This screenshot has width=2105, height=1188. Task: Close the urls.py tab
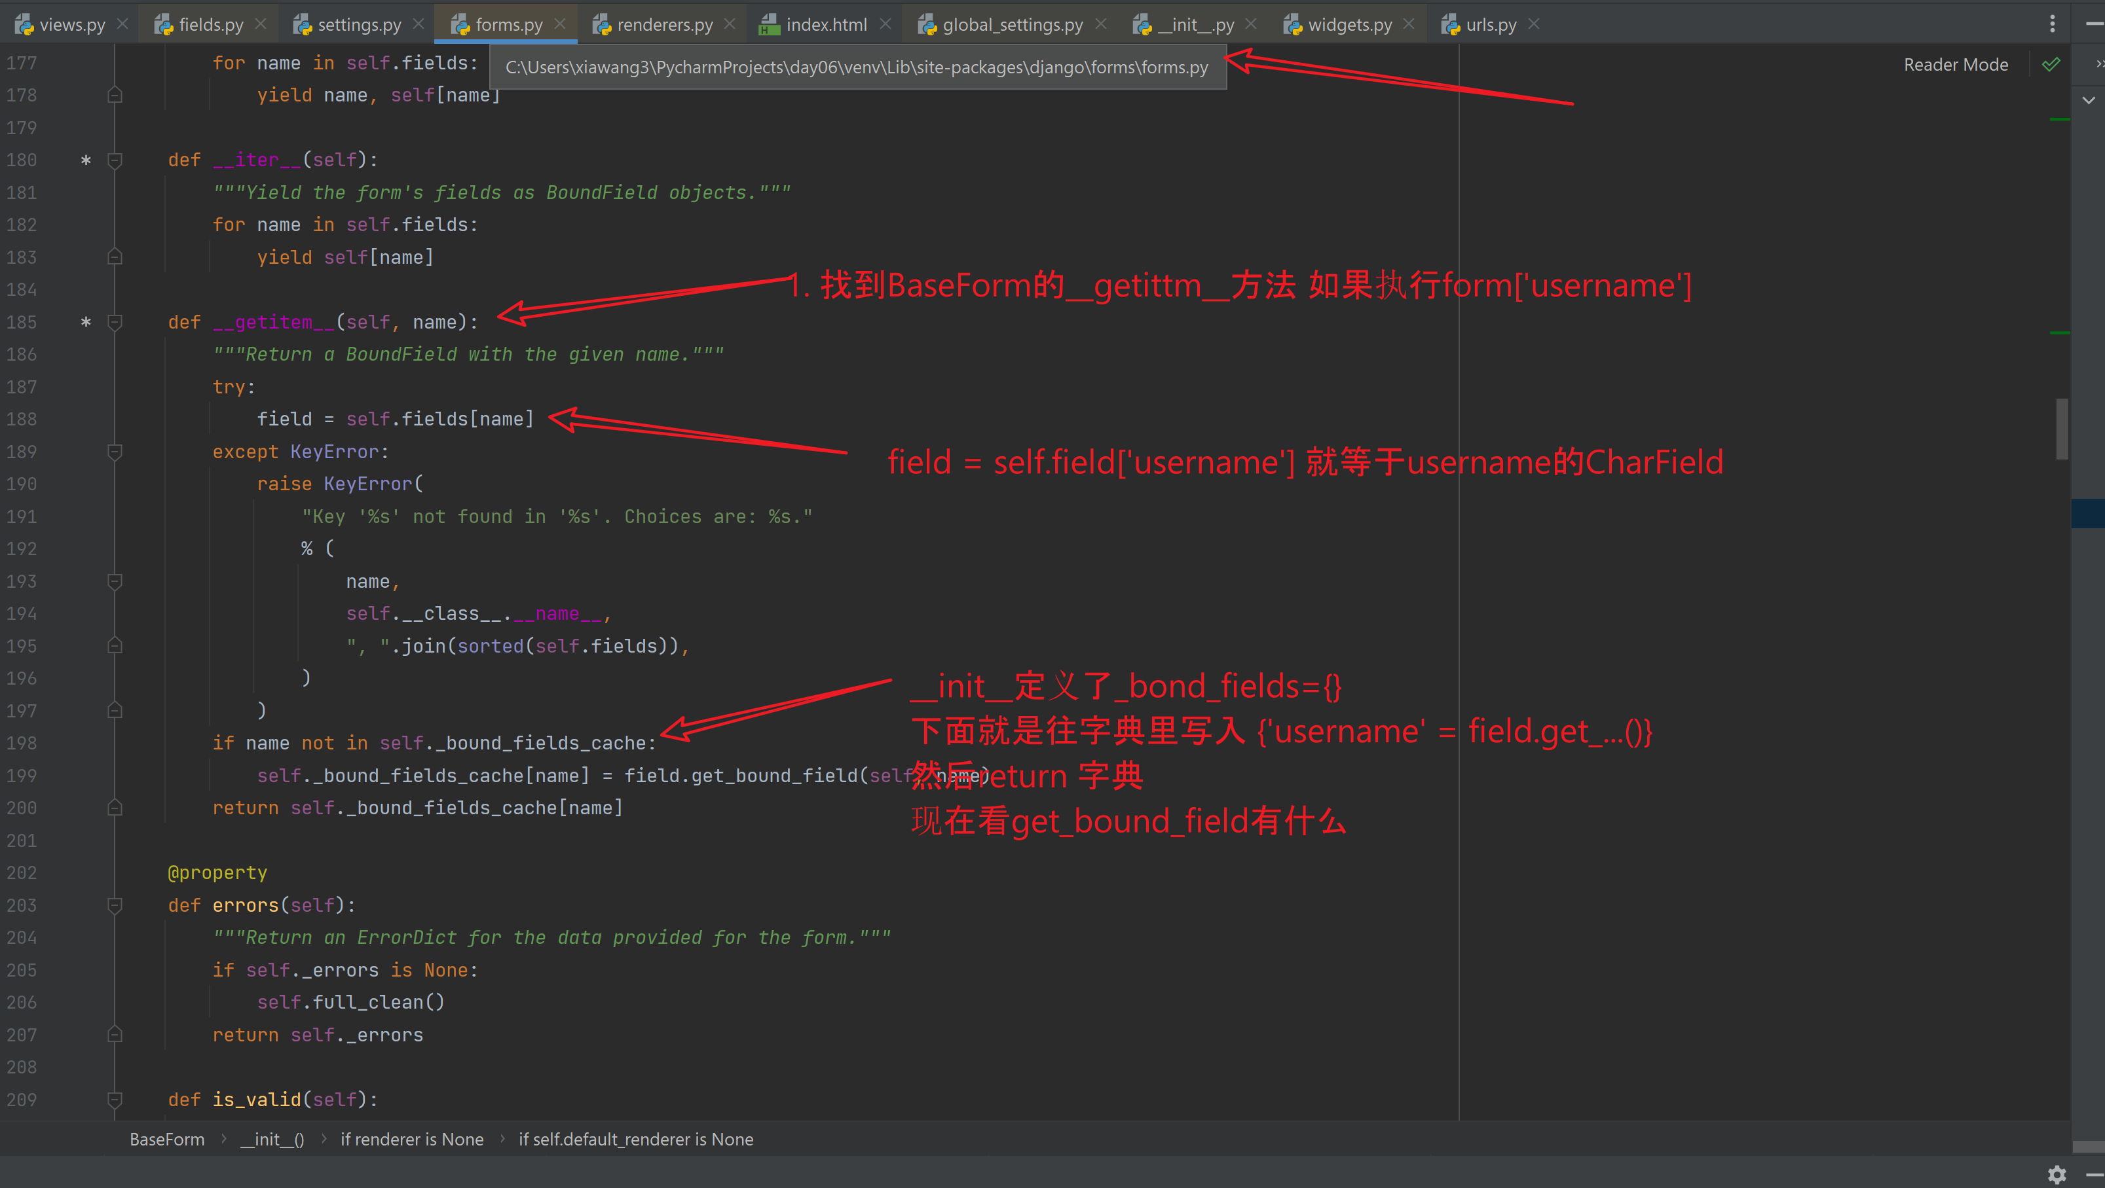[x=1534, y=24]
